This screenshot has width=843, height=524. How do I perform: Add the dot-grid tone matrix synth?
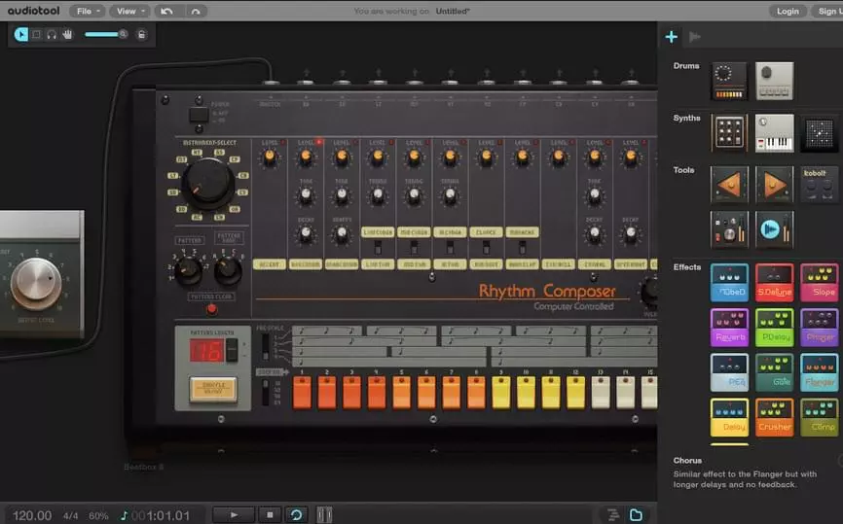coord(819,132)
